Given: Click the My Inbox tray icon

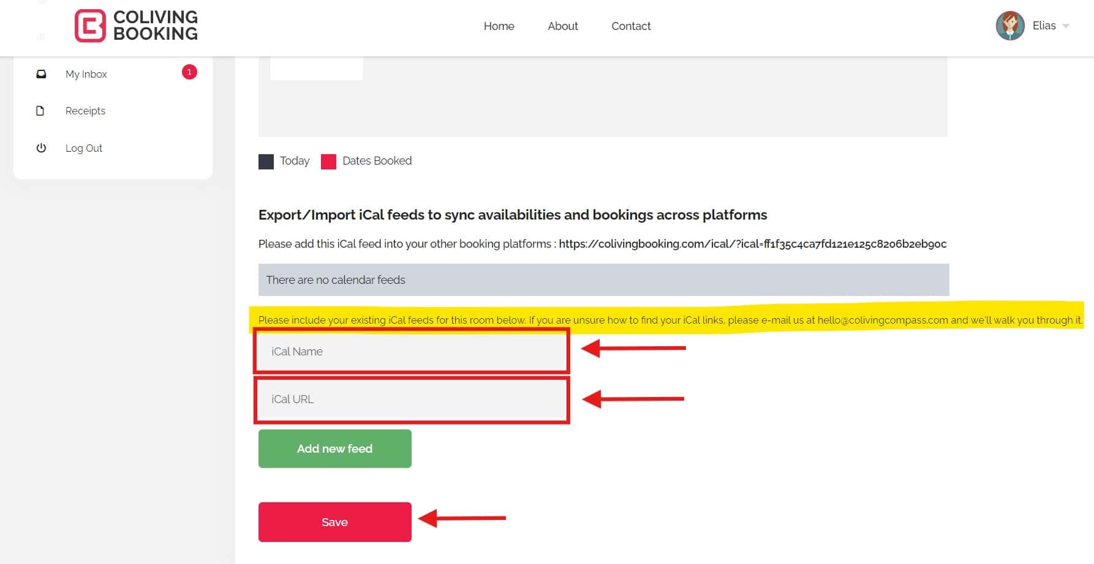Looking at the screenshot, I should coord(41,74).
